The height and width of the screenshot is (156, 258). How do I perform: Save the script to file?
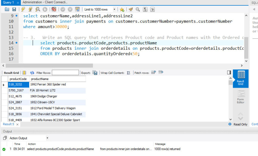click(14, 9)
